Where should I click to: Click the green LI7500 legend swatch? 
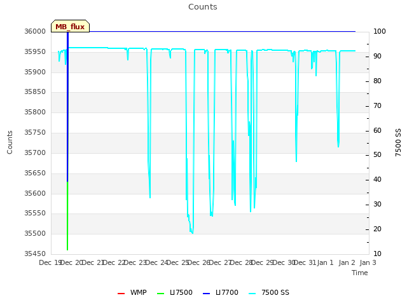click(x=161, y=294)
